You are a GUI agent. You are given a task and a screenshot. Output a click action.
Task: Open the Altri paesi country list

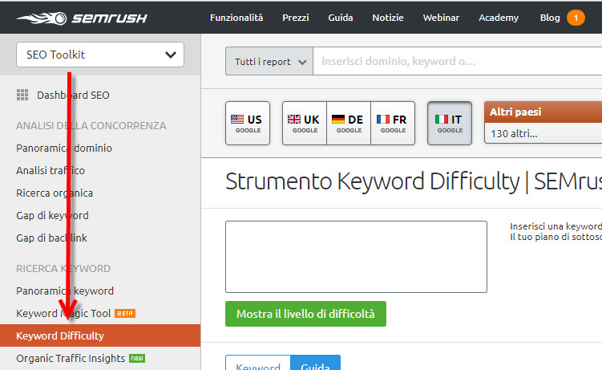[x=543, y=123]
